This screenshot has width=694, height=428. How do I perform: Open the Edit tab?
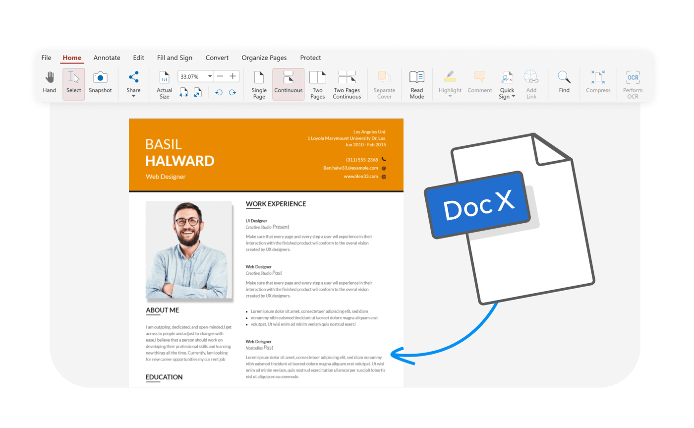tap(139, 58)
